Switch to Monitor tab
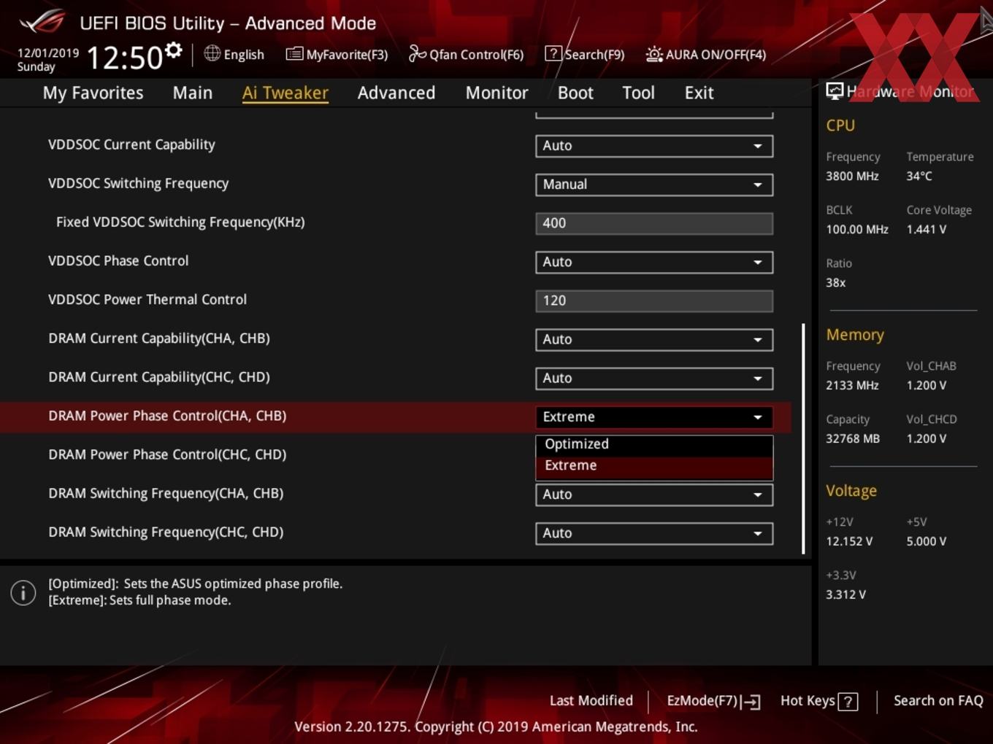The image size is (993, 744). click(x=497, y=93)
